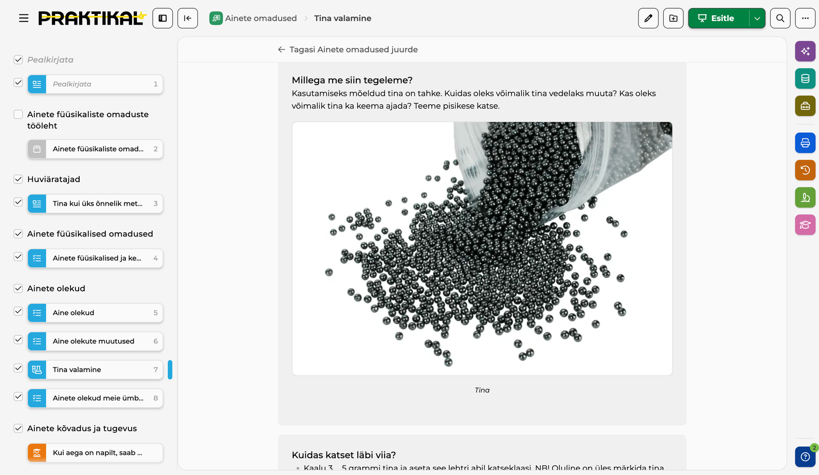Open Ainete füüsikalised ja ke... item
This screenshot has height=475, width=819.
coord(95,258)
